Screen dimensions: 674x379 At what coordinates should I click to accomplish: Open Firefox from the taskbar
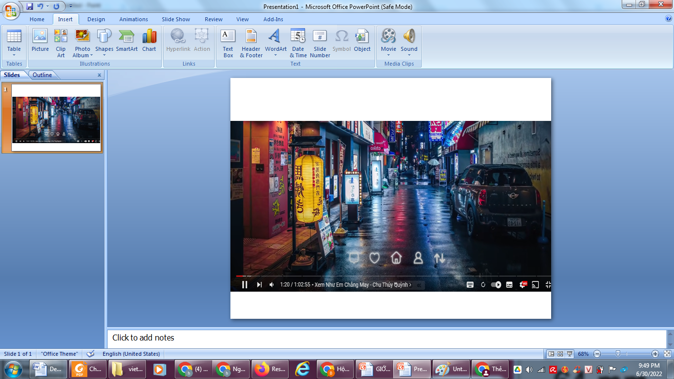tap(269, 369)
